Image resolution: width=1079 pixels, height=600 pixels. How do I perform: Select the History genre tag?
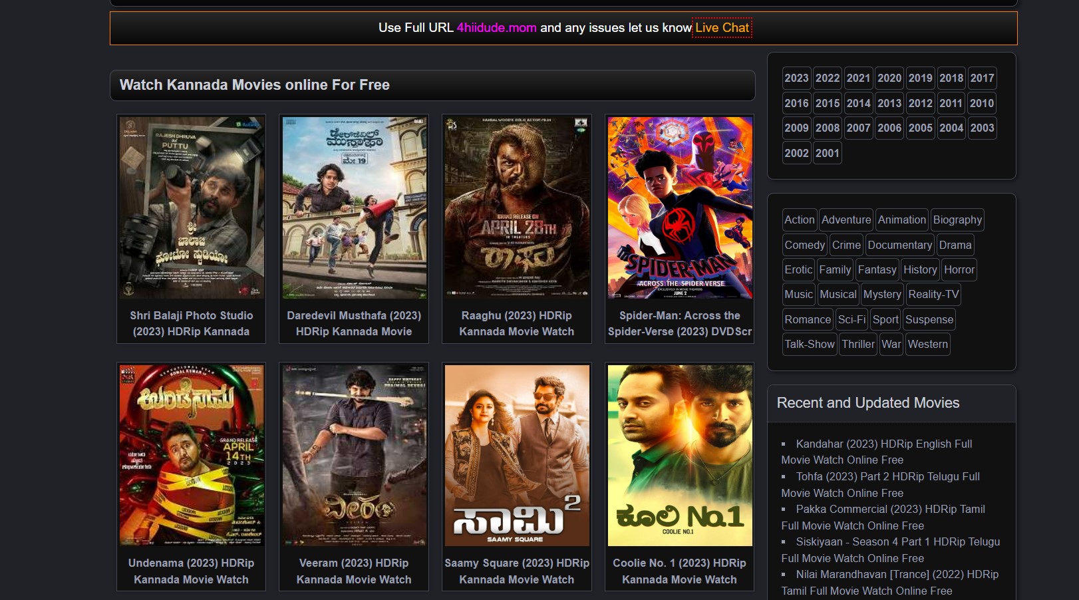[920, 269]
